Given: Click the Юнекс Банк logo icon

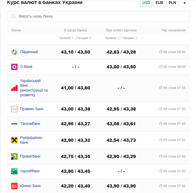Looking at the screenshot, I should point(14,186).
